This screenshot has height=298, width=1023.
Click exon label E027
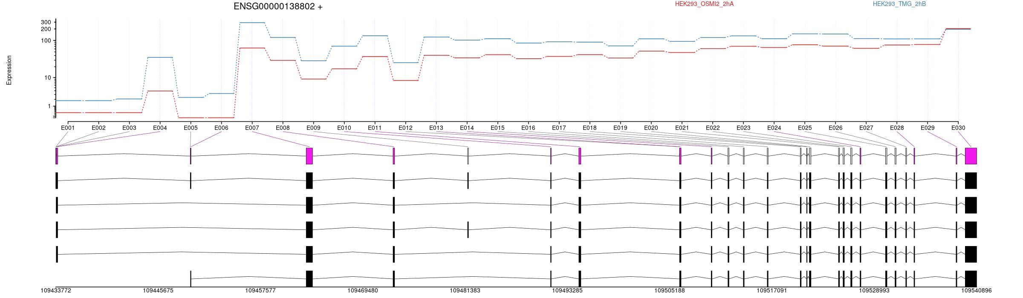pos(866,128)
